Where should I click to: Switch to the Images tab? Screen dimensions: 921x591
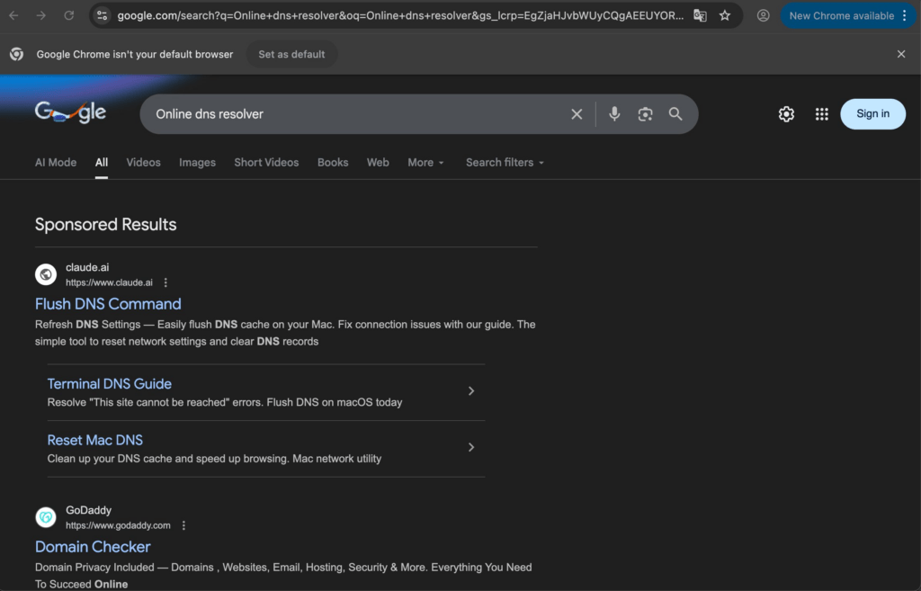pyautogui.click(x=197, y=163)
